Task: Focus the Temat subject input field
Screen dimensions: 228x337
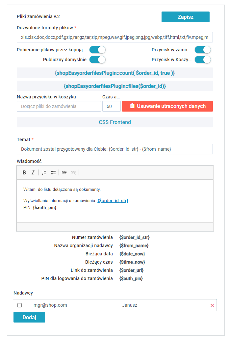Action: click(115, 149)
